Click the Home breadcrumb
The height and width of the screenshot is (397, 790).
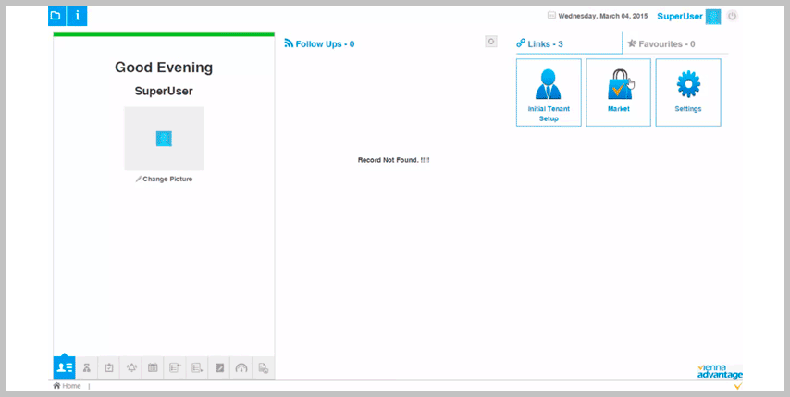tap(67, 386)
